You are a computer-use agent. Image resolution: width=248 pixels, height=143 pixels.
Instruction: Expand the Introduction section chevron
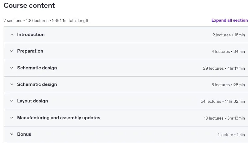coord(12,35)
